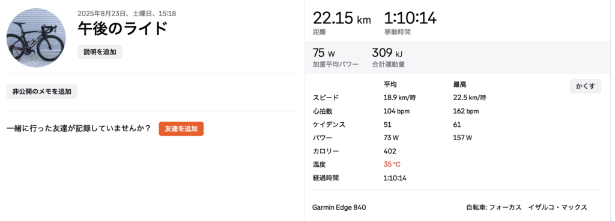Viewport: 615px width, 221px height.
Task: Click the 75 W weighted average power
Action: tap(324, 53)
